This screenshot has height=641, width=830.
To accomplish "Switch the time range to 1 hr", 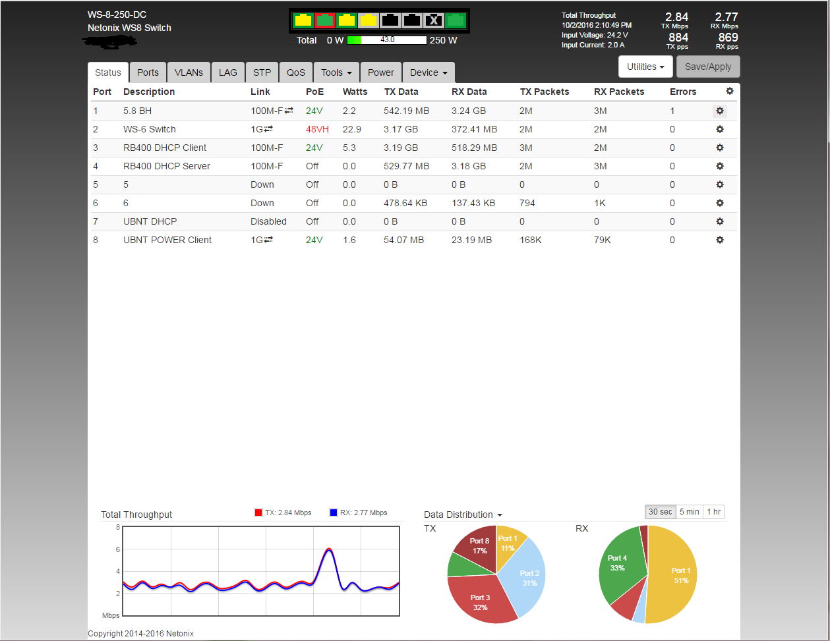I will click(713, 512).
